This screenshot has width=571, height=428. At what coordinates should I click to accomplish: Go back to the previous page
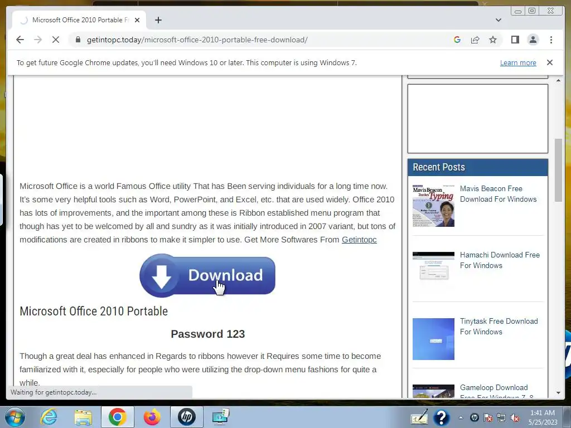(x=20, y=40)
